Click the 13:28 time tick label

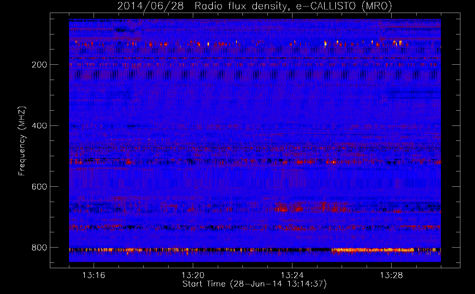coord(391,275)
